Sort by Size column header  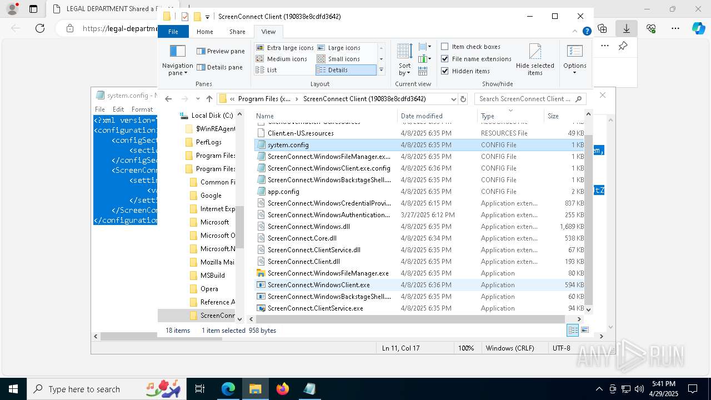click(x=564, y=116)
